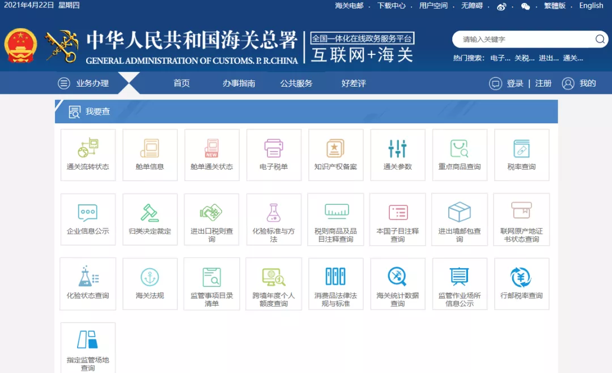Image resolution: width=612 pixels, height=373 pixels.
Task: Open 跨境年度个人额度查询 icon
Action: (274, 277)
